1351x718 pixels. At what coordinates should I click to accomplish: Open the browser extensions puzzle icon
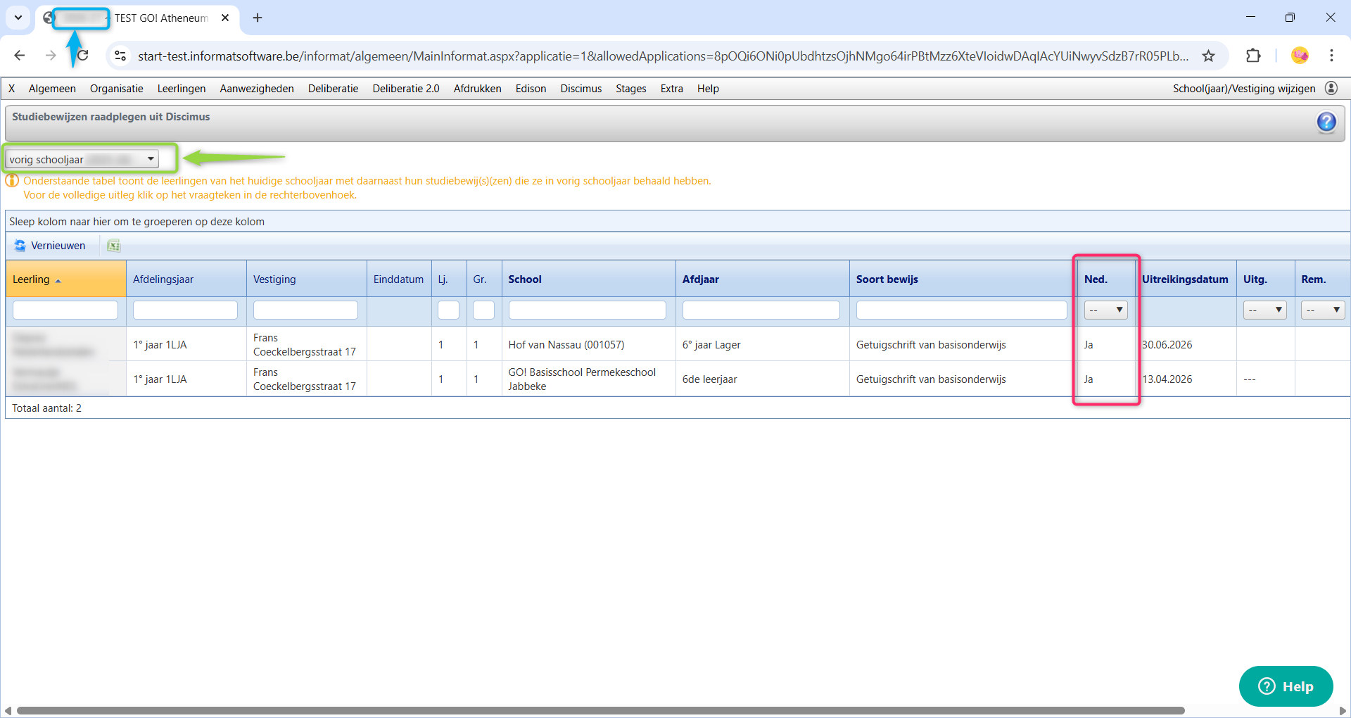[1253, 56]
